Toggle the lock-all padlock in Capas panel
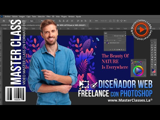This screenshot has width=160, height=120. (x=114, y=40)
